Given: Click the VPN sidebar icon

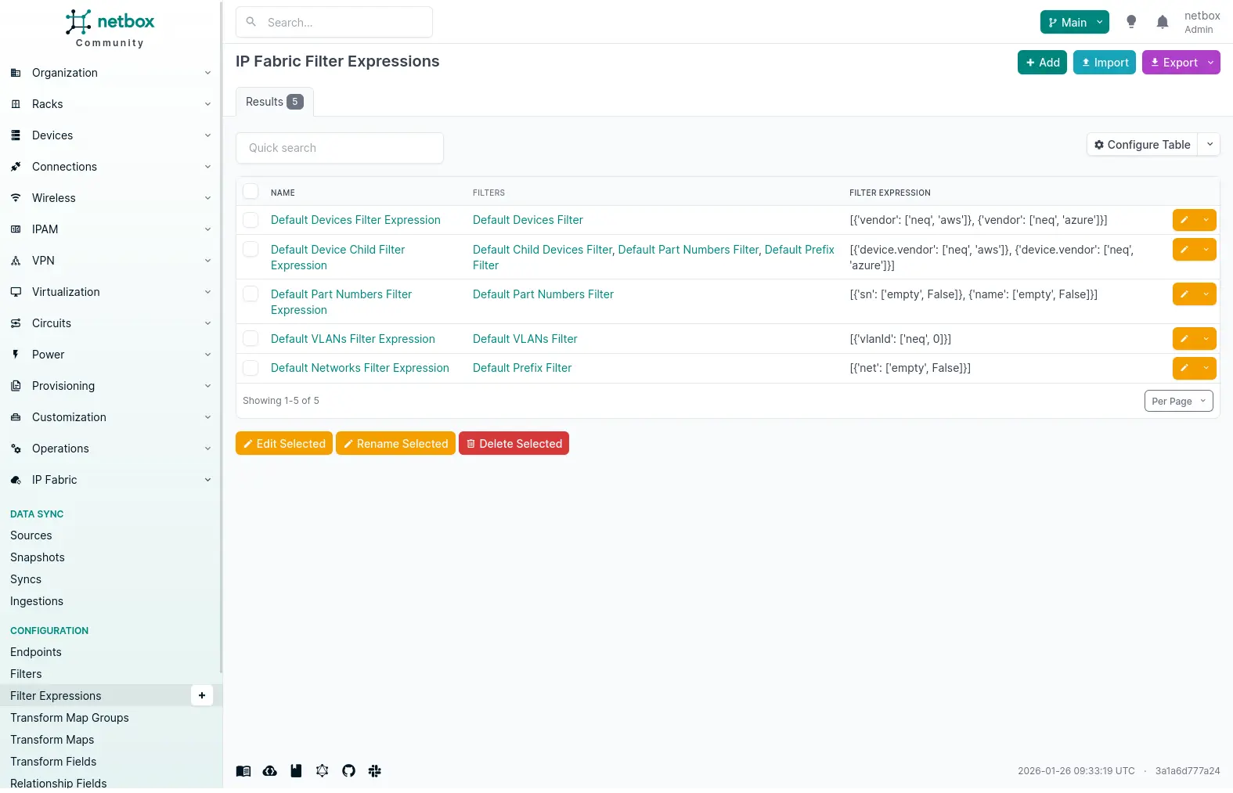Looking at the screenshot, I should [16, 261].
